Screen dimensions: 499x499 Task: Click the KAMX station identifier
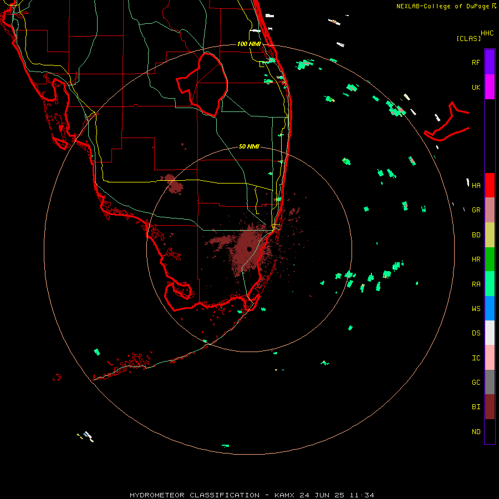284,495
